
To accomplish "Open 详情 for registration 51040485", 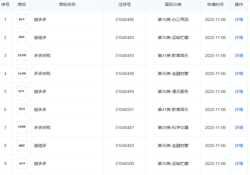I will (x=239, y=37).
